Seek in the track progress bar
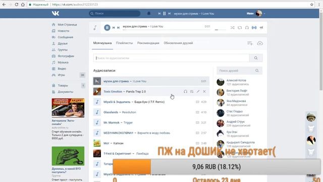 tap(167, 30)
